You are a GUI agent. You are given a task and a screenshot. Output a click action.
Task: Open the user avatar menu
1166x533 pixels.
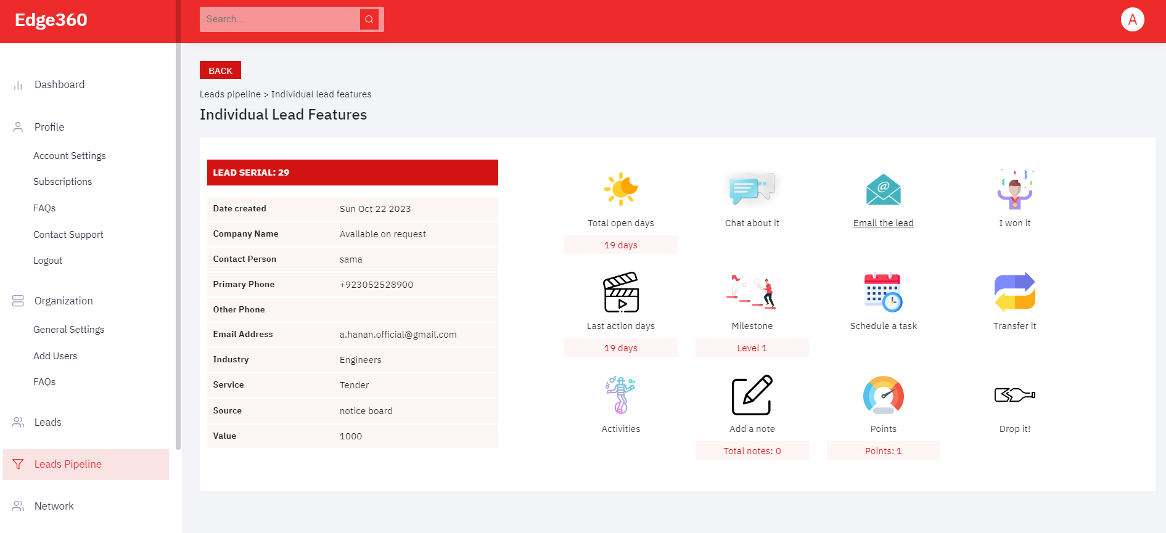tap(1132, 20)
